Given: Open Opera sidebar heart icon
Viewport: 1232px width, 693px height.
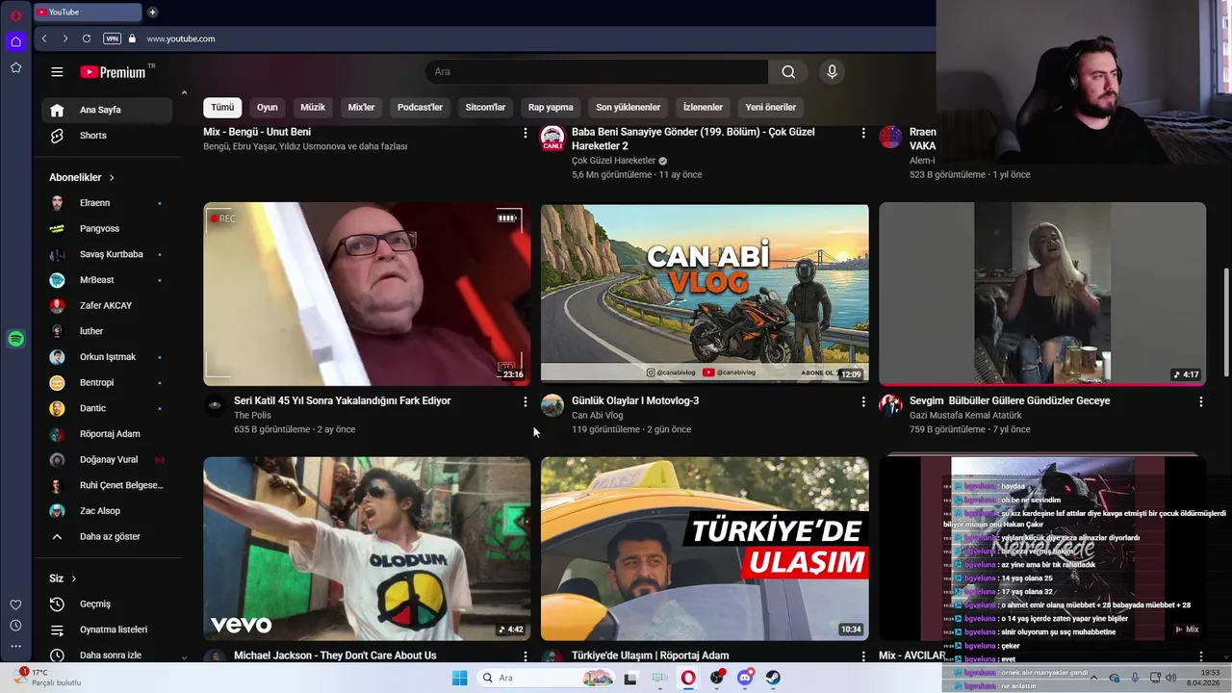Looking at the screenshot, I should pyautogui.click(x=15, y=604).
